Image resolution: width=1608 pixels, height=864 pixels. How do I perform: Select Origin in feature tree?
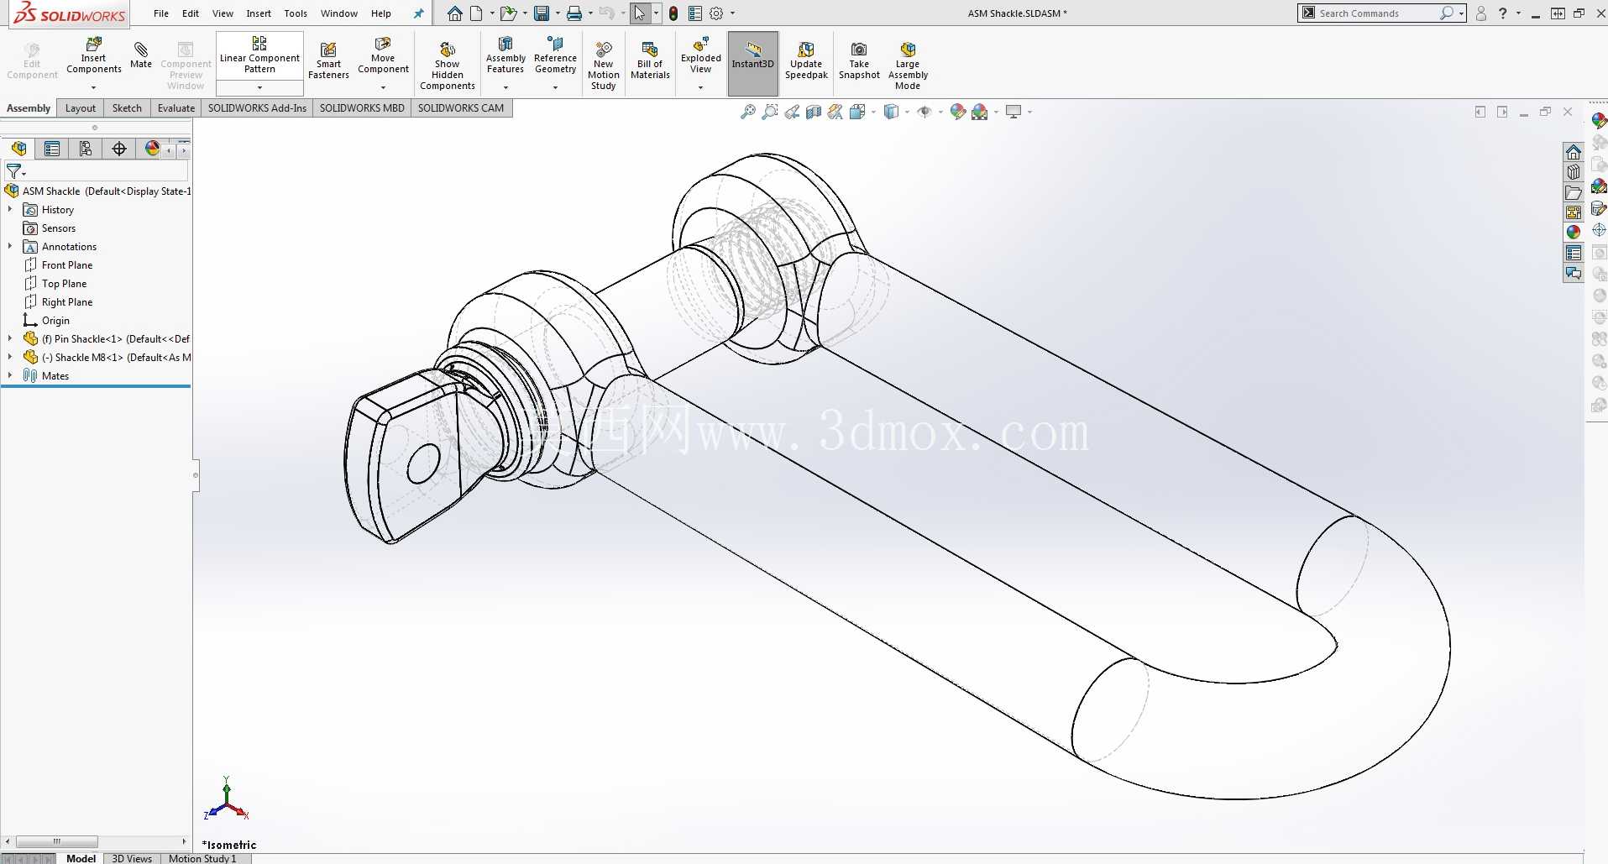point(55,321)
